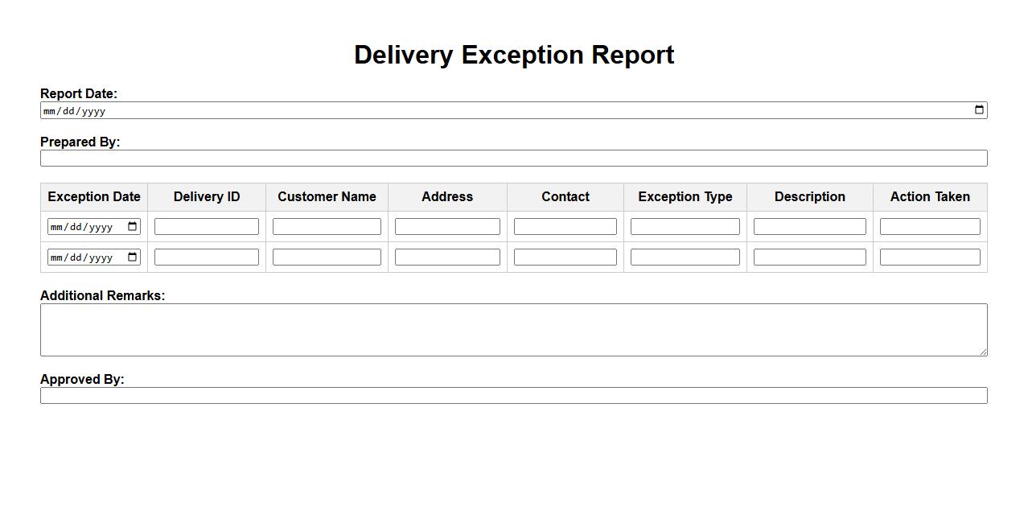Focus the Approved By text field
The height and width of the screenshot is (523, 1028).
pos(513,396)
